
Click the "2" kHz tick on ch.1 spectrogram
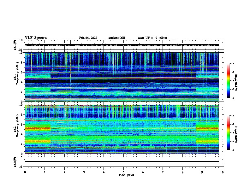pyautogui.click(x=22, y=92)
